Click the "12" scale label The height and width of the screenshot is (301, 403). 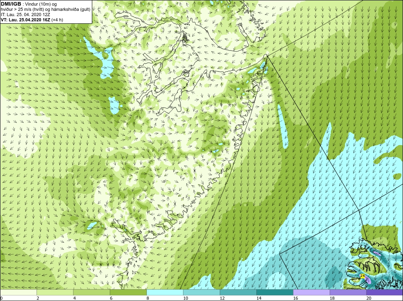coord(222,298)
